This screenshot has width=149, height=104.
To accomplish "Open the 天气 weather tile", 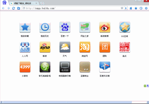I will click(65, 47).
